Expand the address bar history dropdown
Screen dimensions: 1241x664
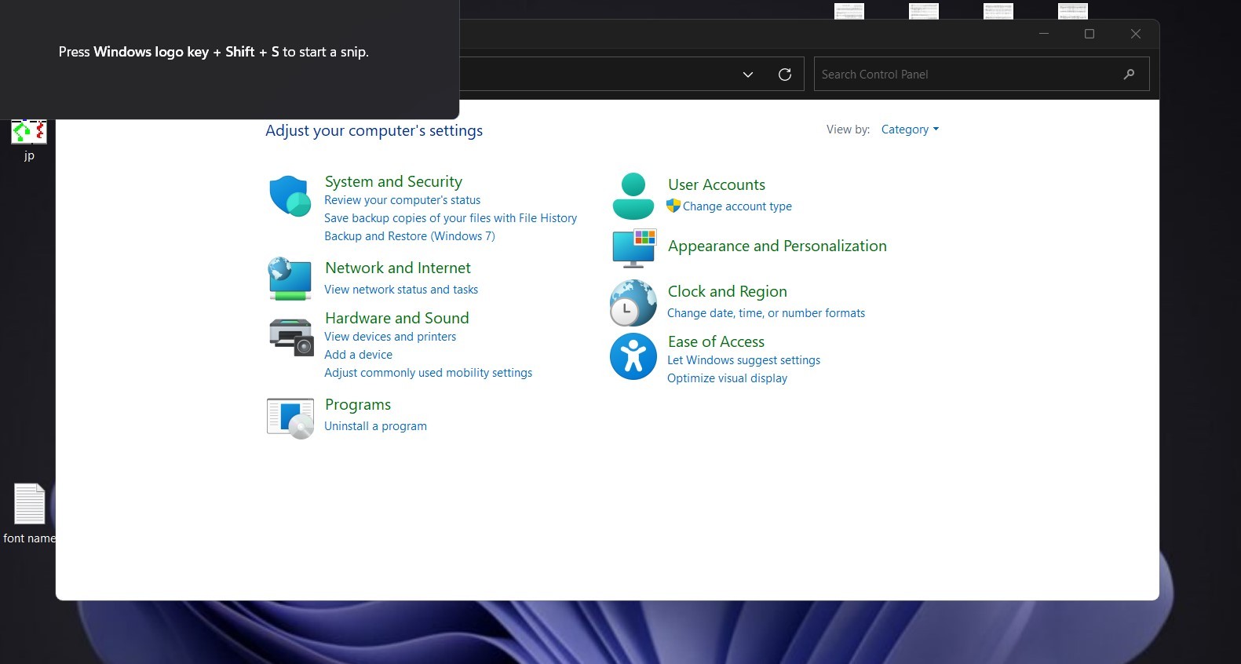click(x=748, y=75)
